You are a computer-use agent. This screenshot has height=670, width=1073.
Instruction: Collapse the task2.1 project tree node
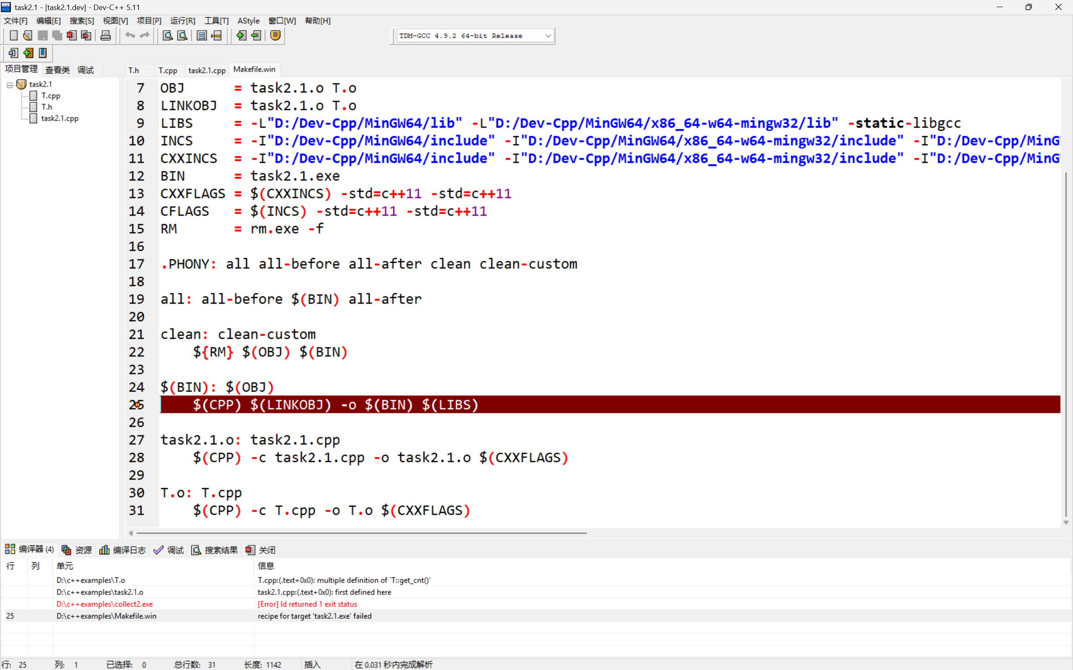pyautogui.click(x=9, y=85)
